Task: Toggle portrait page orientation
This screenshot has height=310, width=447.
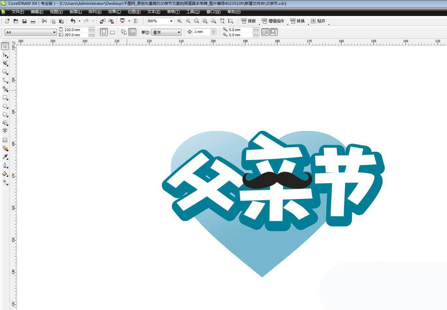Action: (104, 32)
